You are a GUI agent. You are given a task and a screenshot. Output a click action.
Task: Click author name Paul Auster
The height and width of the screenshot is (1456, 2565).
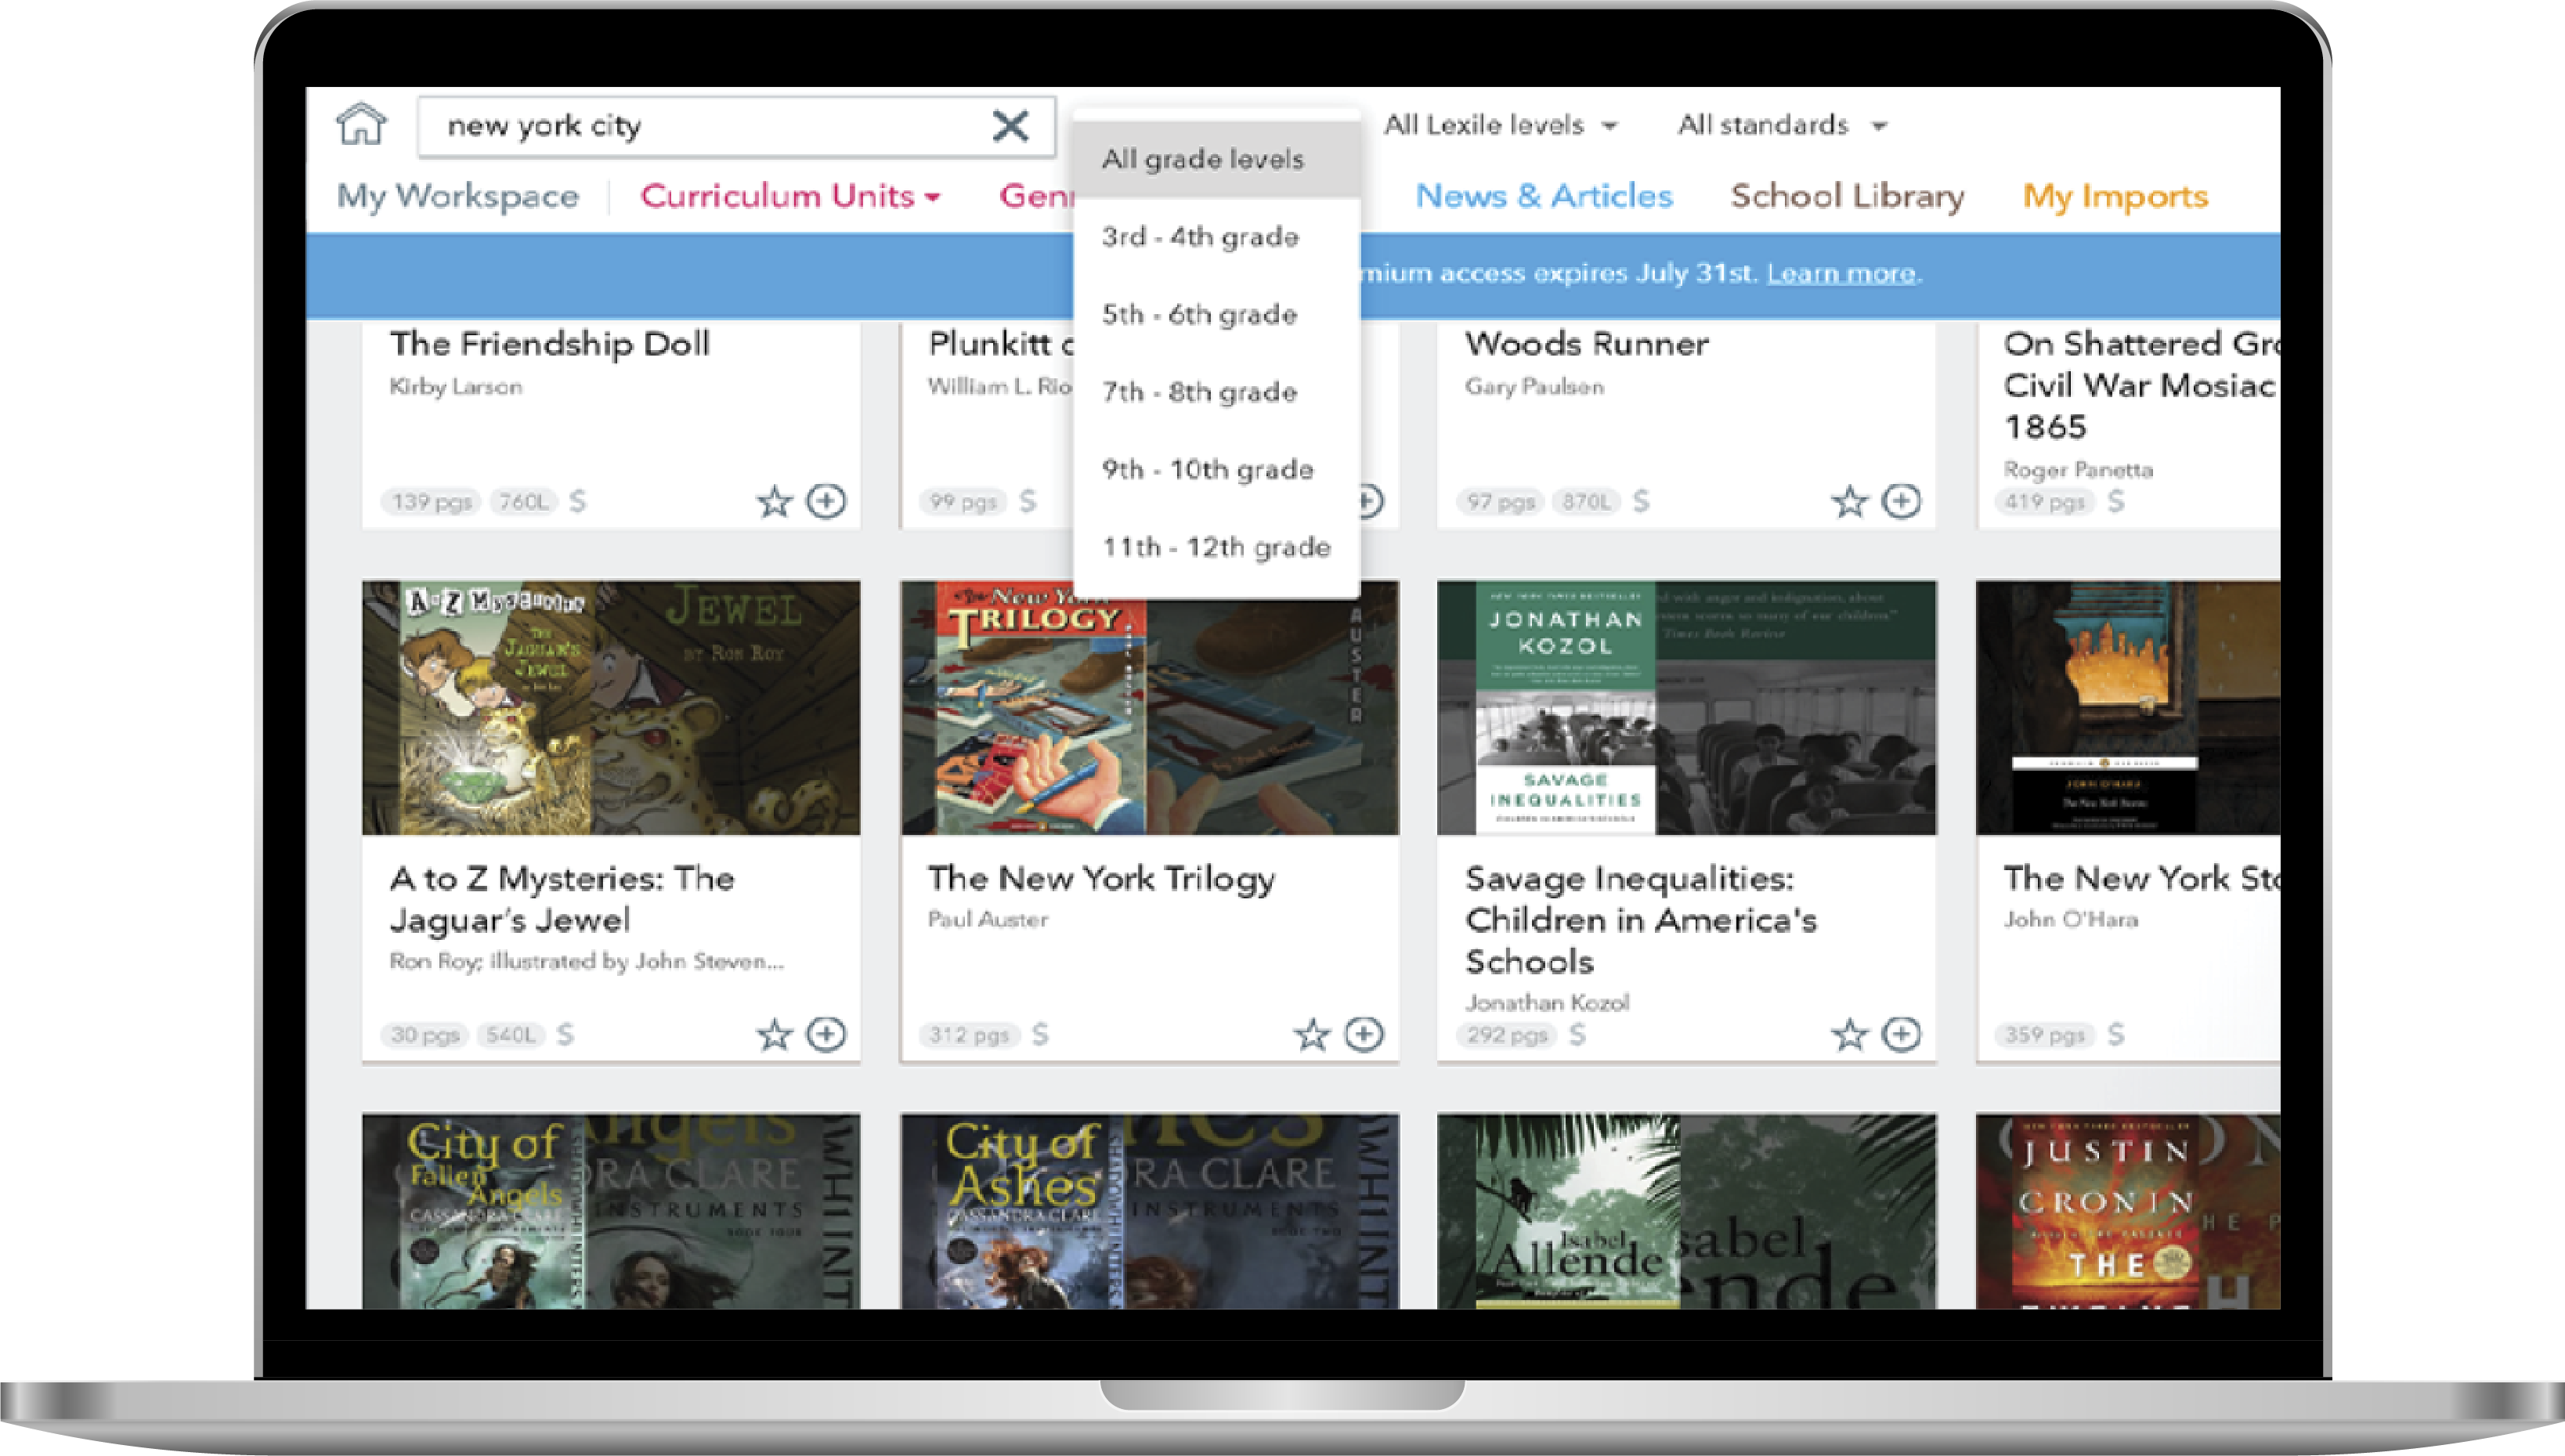[x=988, y=919]
